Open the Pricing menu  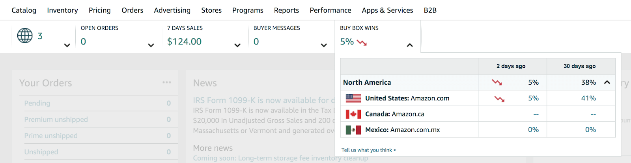point(100,10)
